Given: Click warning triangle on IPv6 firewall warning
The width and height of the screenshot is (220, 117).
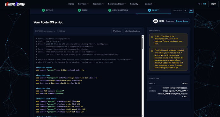Looking at the screenshot, I should [152, 51].
